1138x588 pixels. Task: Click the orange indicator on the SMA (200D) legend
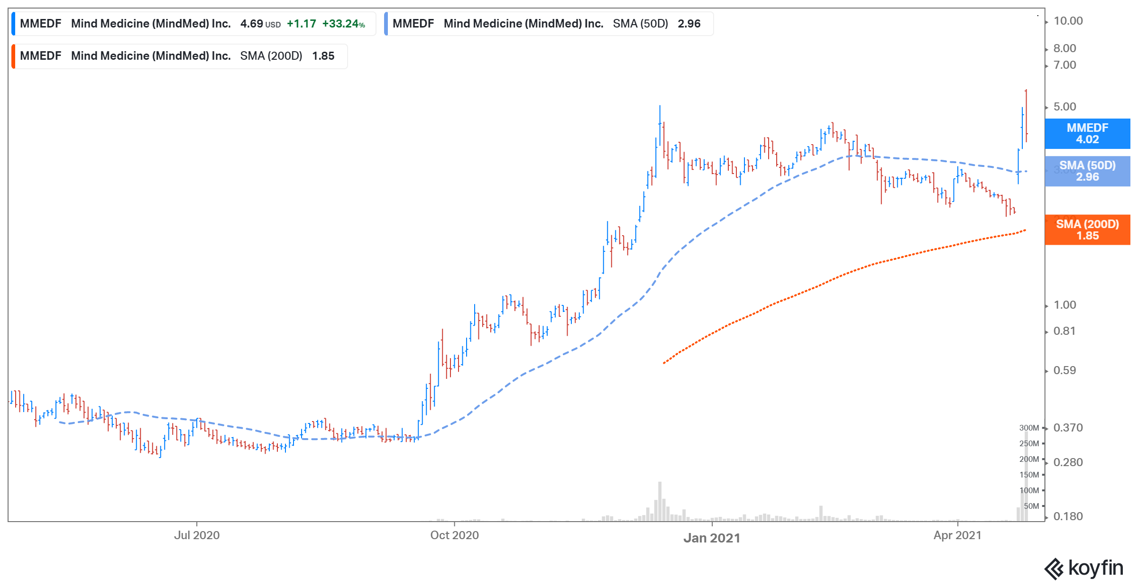coord(14,55)
